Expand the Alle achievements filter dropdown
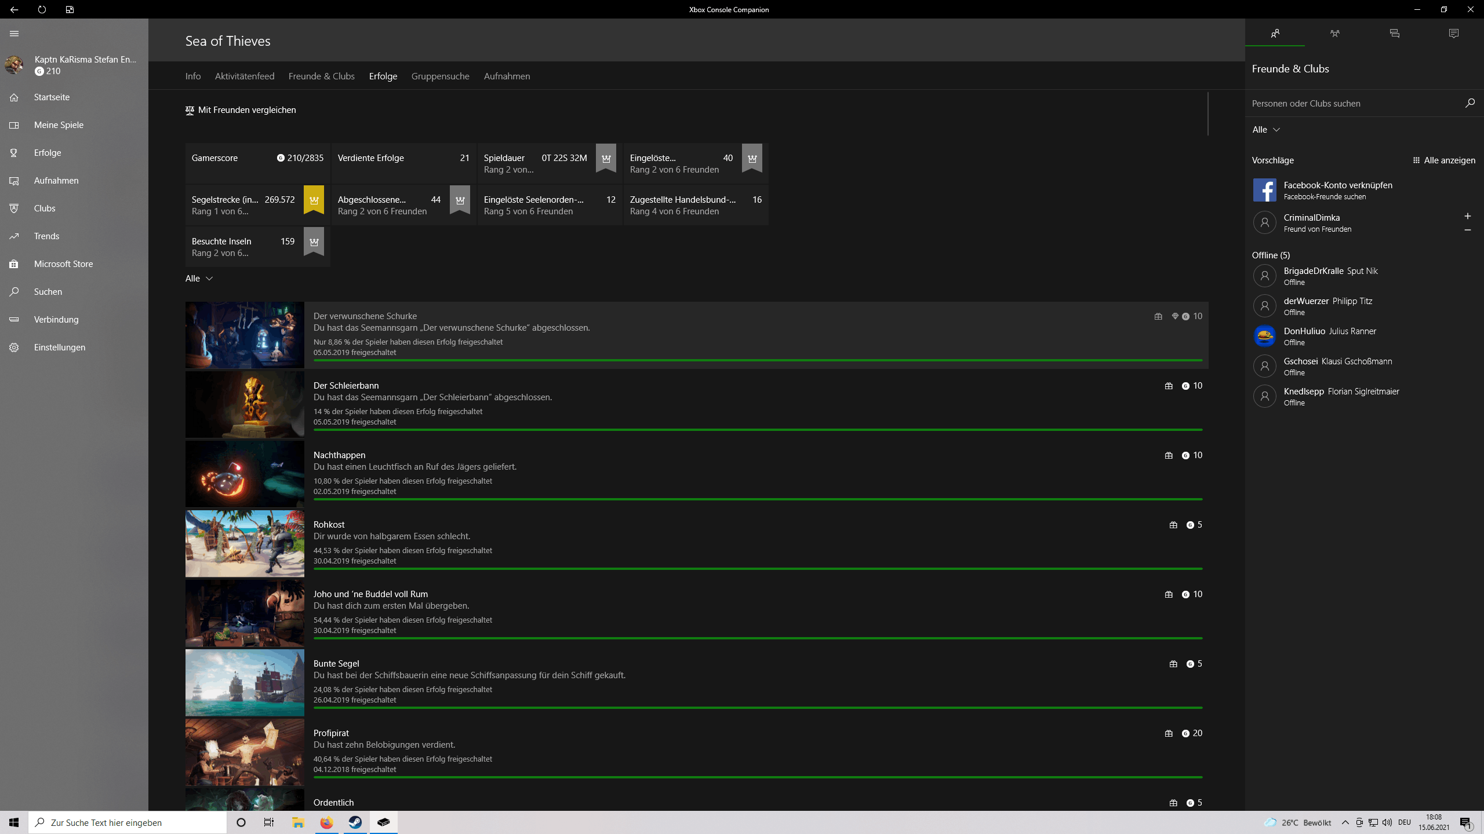 click(x=199, y=279)
